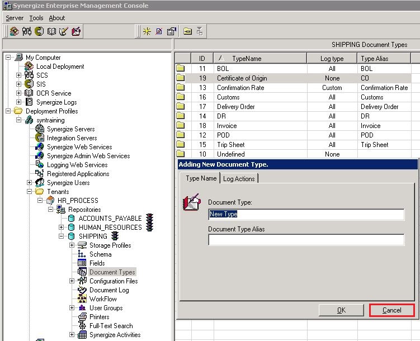Viewport: 420px width, 341px height.
Task: Cancel the Adding New Document Type dialog
Action: tap(391, 310)
